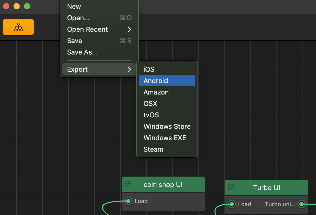Minimize the window with the yellow button

17,6
